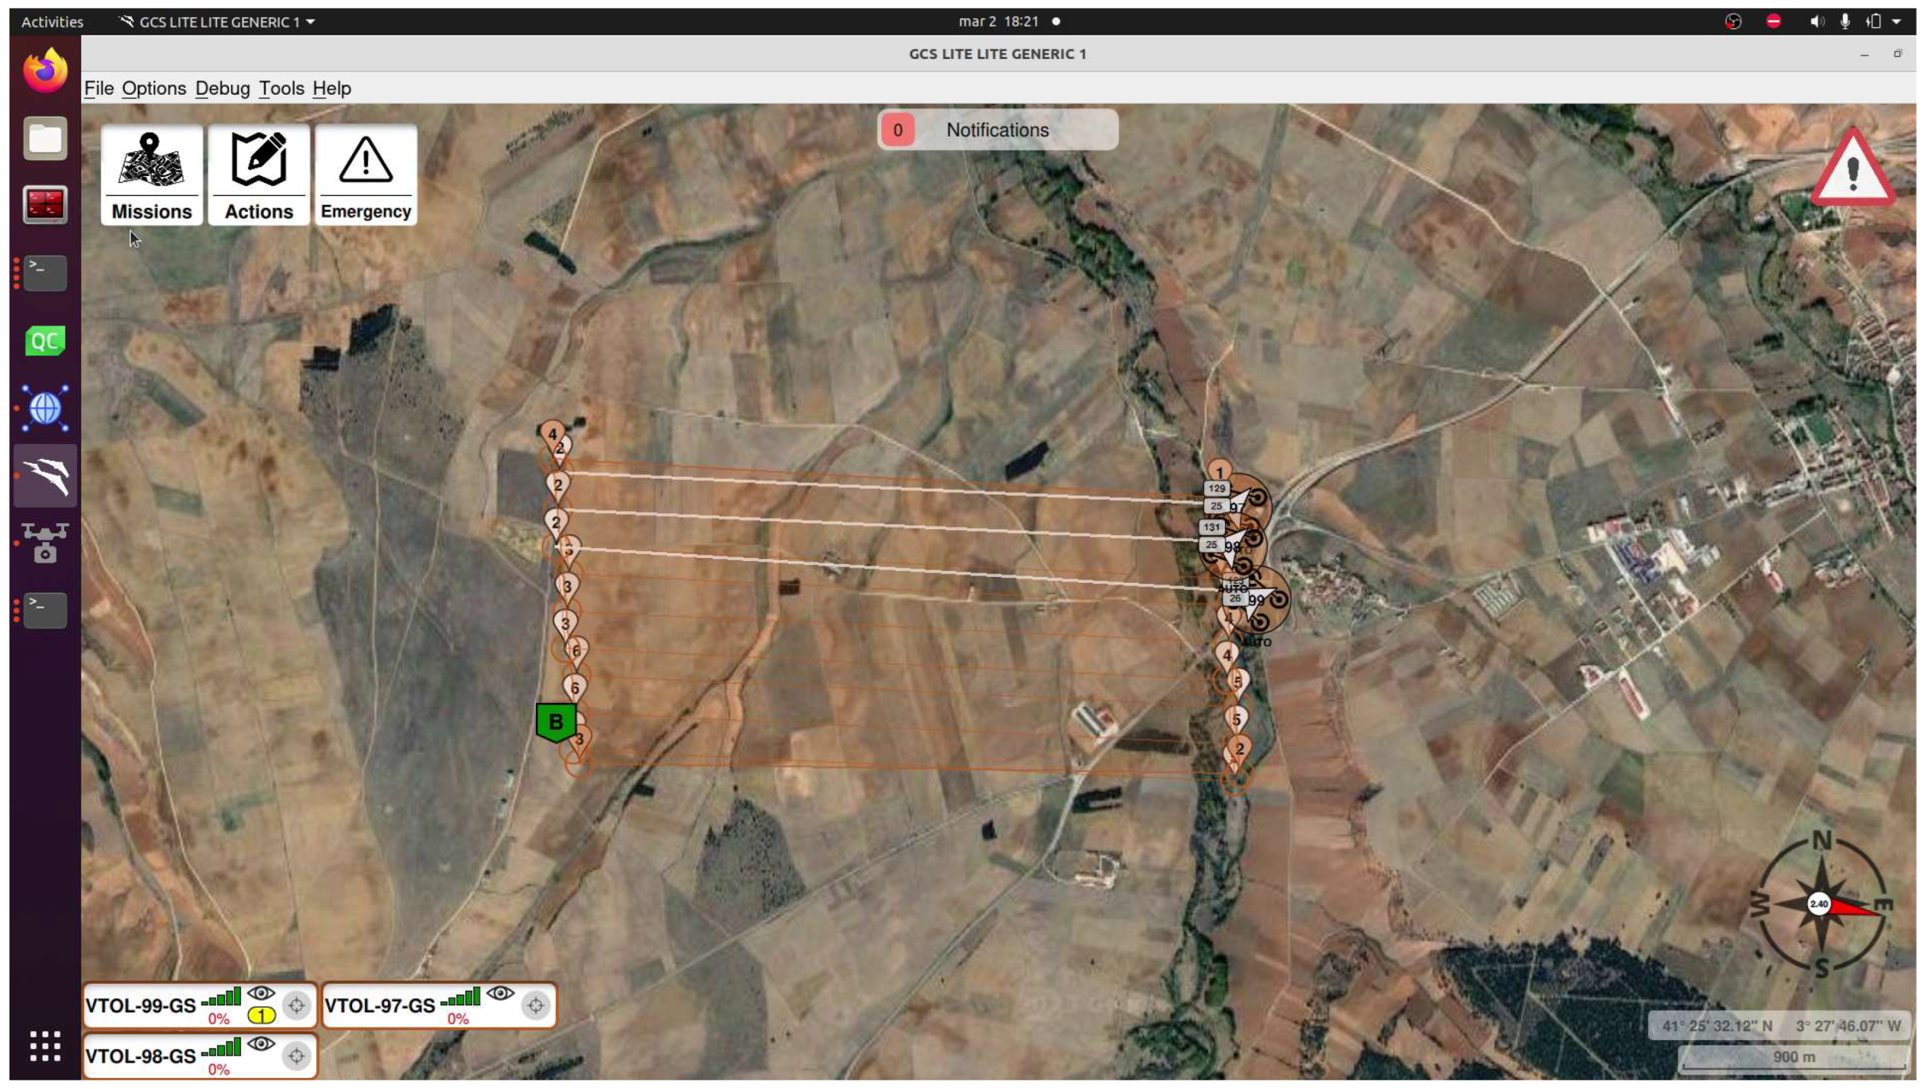Click the compass rose on the map

1820,903
